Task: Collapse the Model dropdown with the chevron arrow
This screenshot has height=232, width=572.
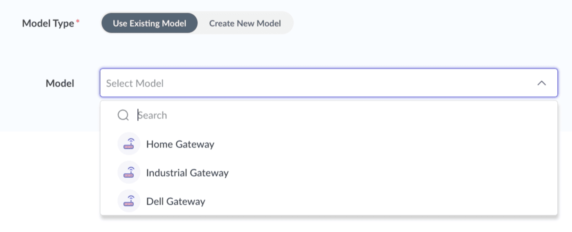Action: coord(541,83)
